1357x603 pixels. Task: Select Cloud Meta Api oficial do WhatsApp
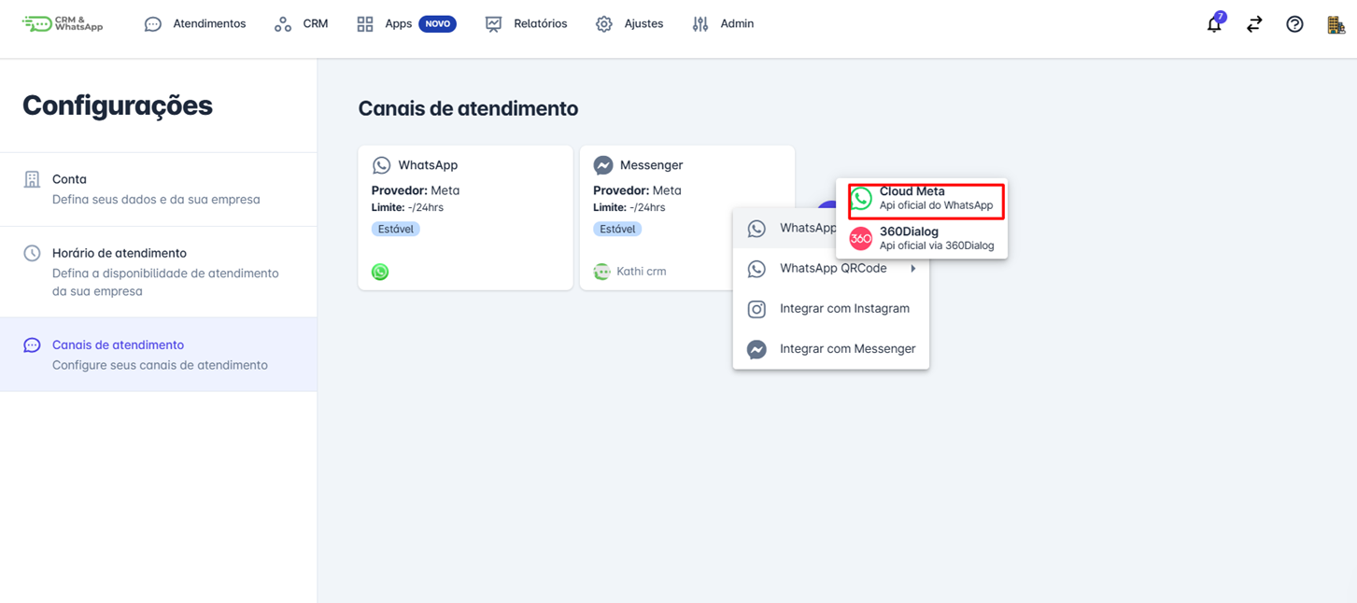[x=925, y=197]
